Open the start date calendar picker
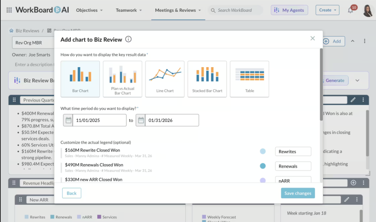 68,120
